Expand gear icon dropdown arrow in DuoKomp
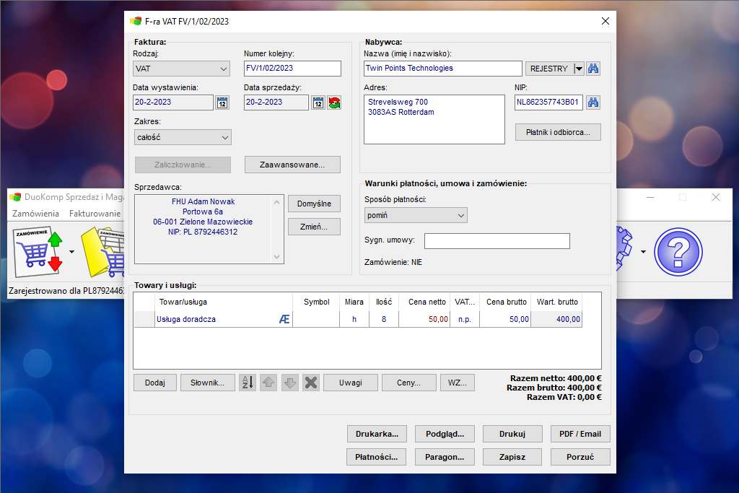Viewport: 739px width, 493px height. point(643,252)
